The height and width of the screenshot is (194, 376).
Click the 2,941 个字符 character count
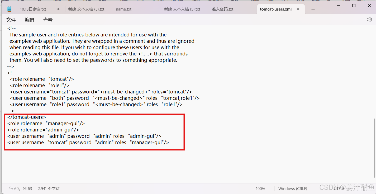[x=49, y=189]
